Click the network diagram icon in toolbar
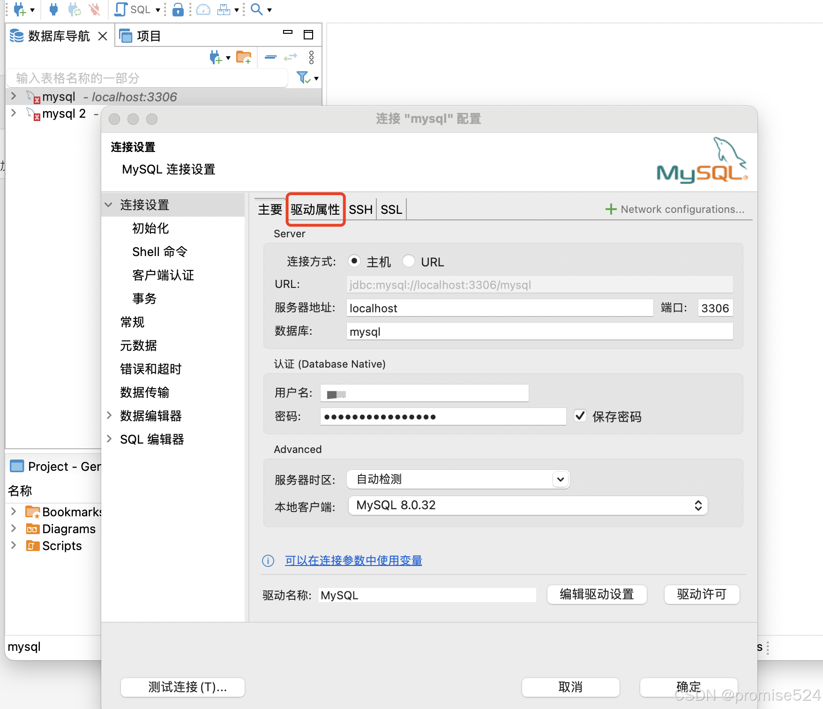 224,9
